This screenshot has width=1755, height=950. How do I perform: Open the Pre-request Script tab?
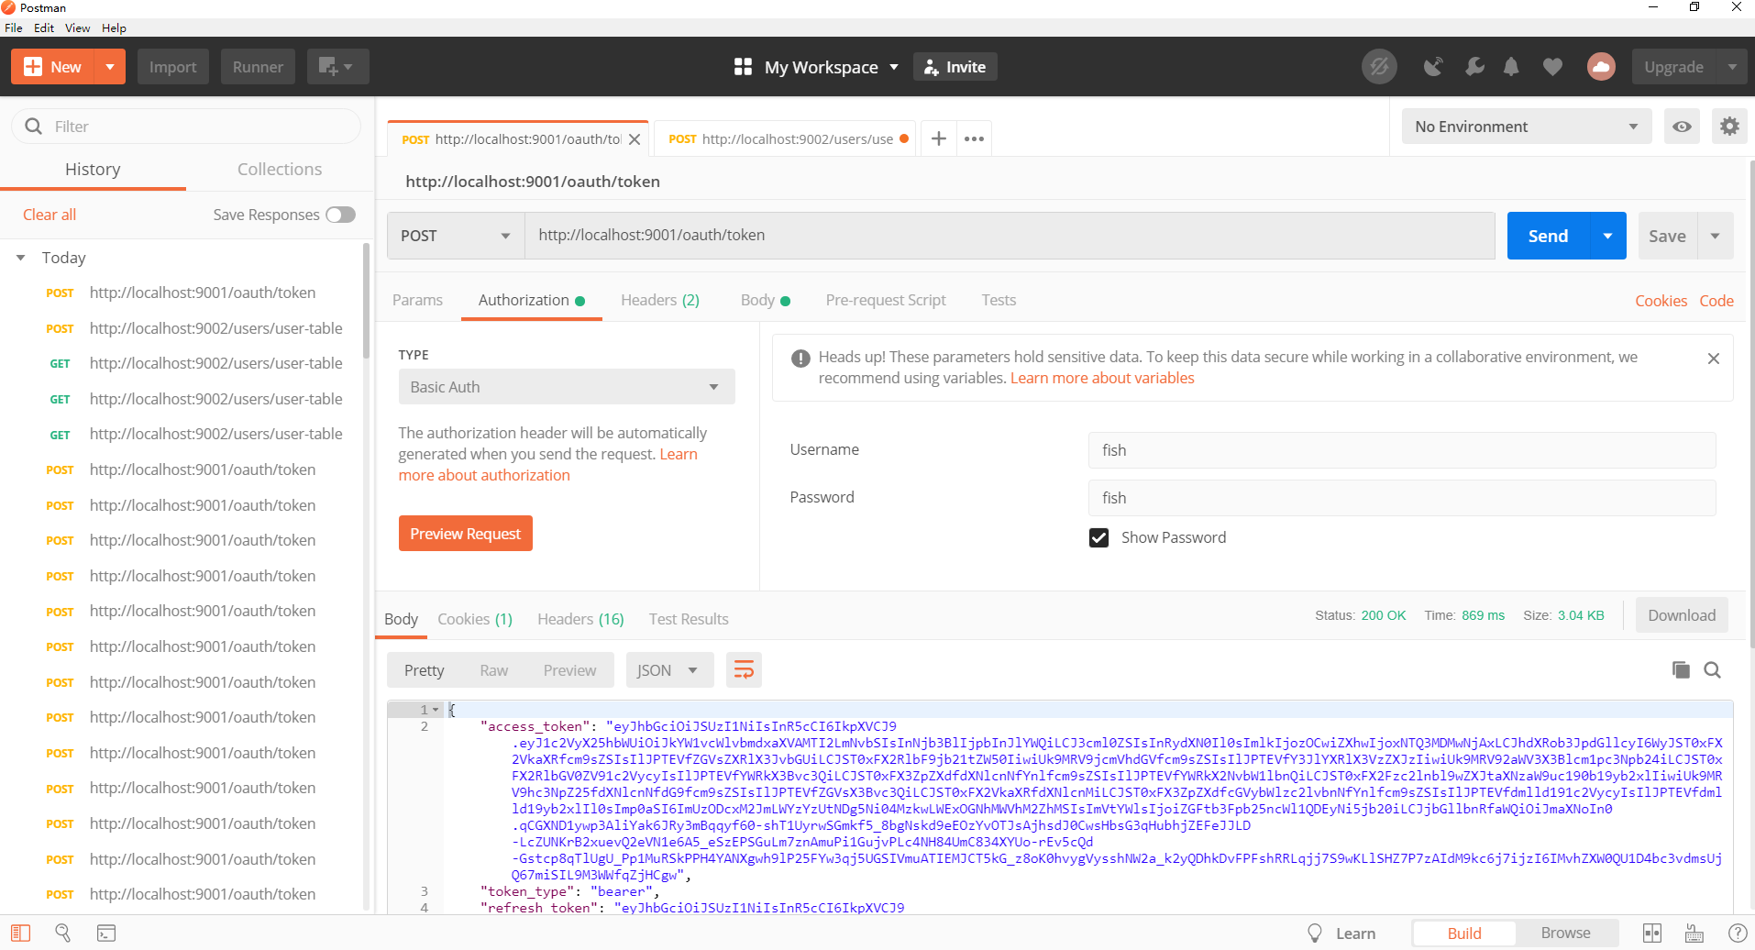(886, 301)
